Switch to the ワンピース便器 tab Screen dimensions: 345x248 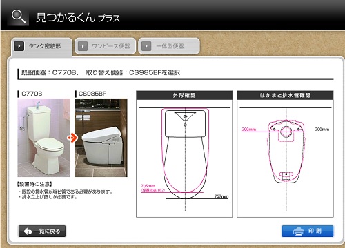(x=105, y=46)
